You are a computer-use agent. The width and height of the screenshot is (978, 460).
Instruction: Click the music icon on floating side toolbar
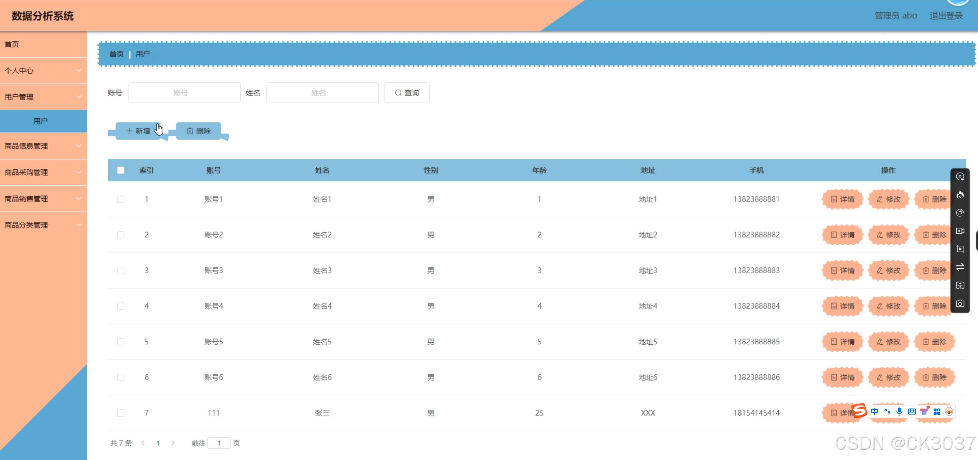(x=960, y=213)
